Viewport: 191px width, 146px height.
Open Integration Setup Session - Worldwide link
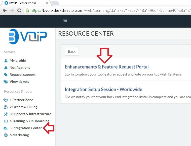[x=103, y=89]
